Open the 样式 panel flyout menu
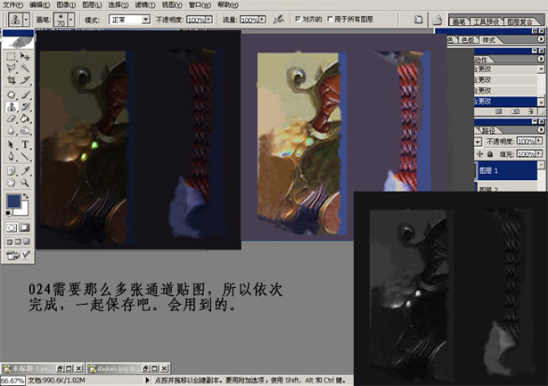The height and width of the screenshot is (386, 548). point(541,39)
